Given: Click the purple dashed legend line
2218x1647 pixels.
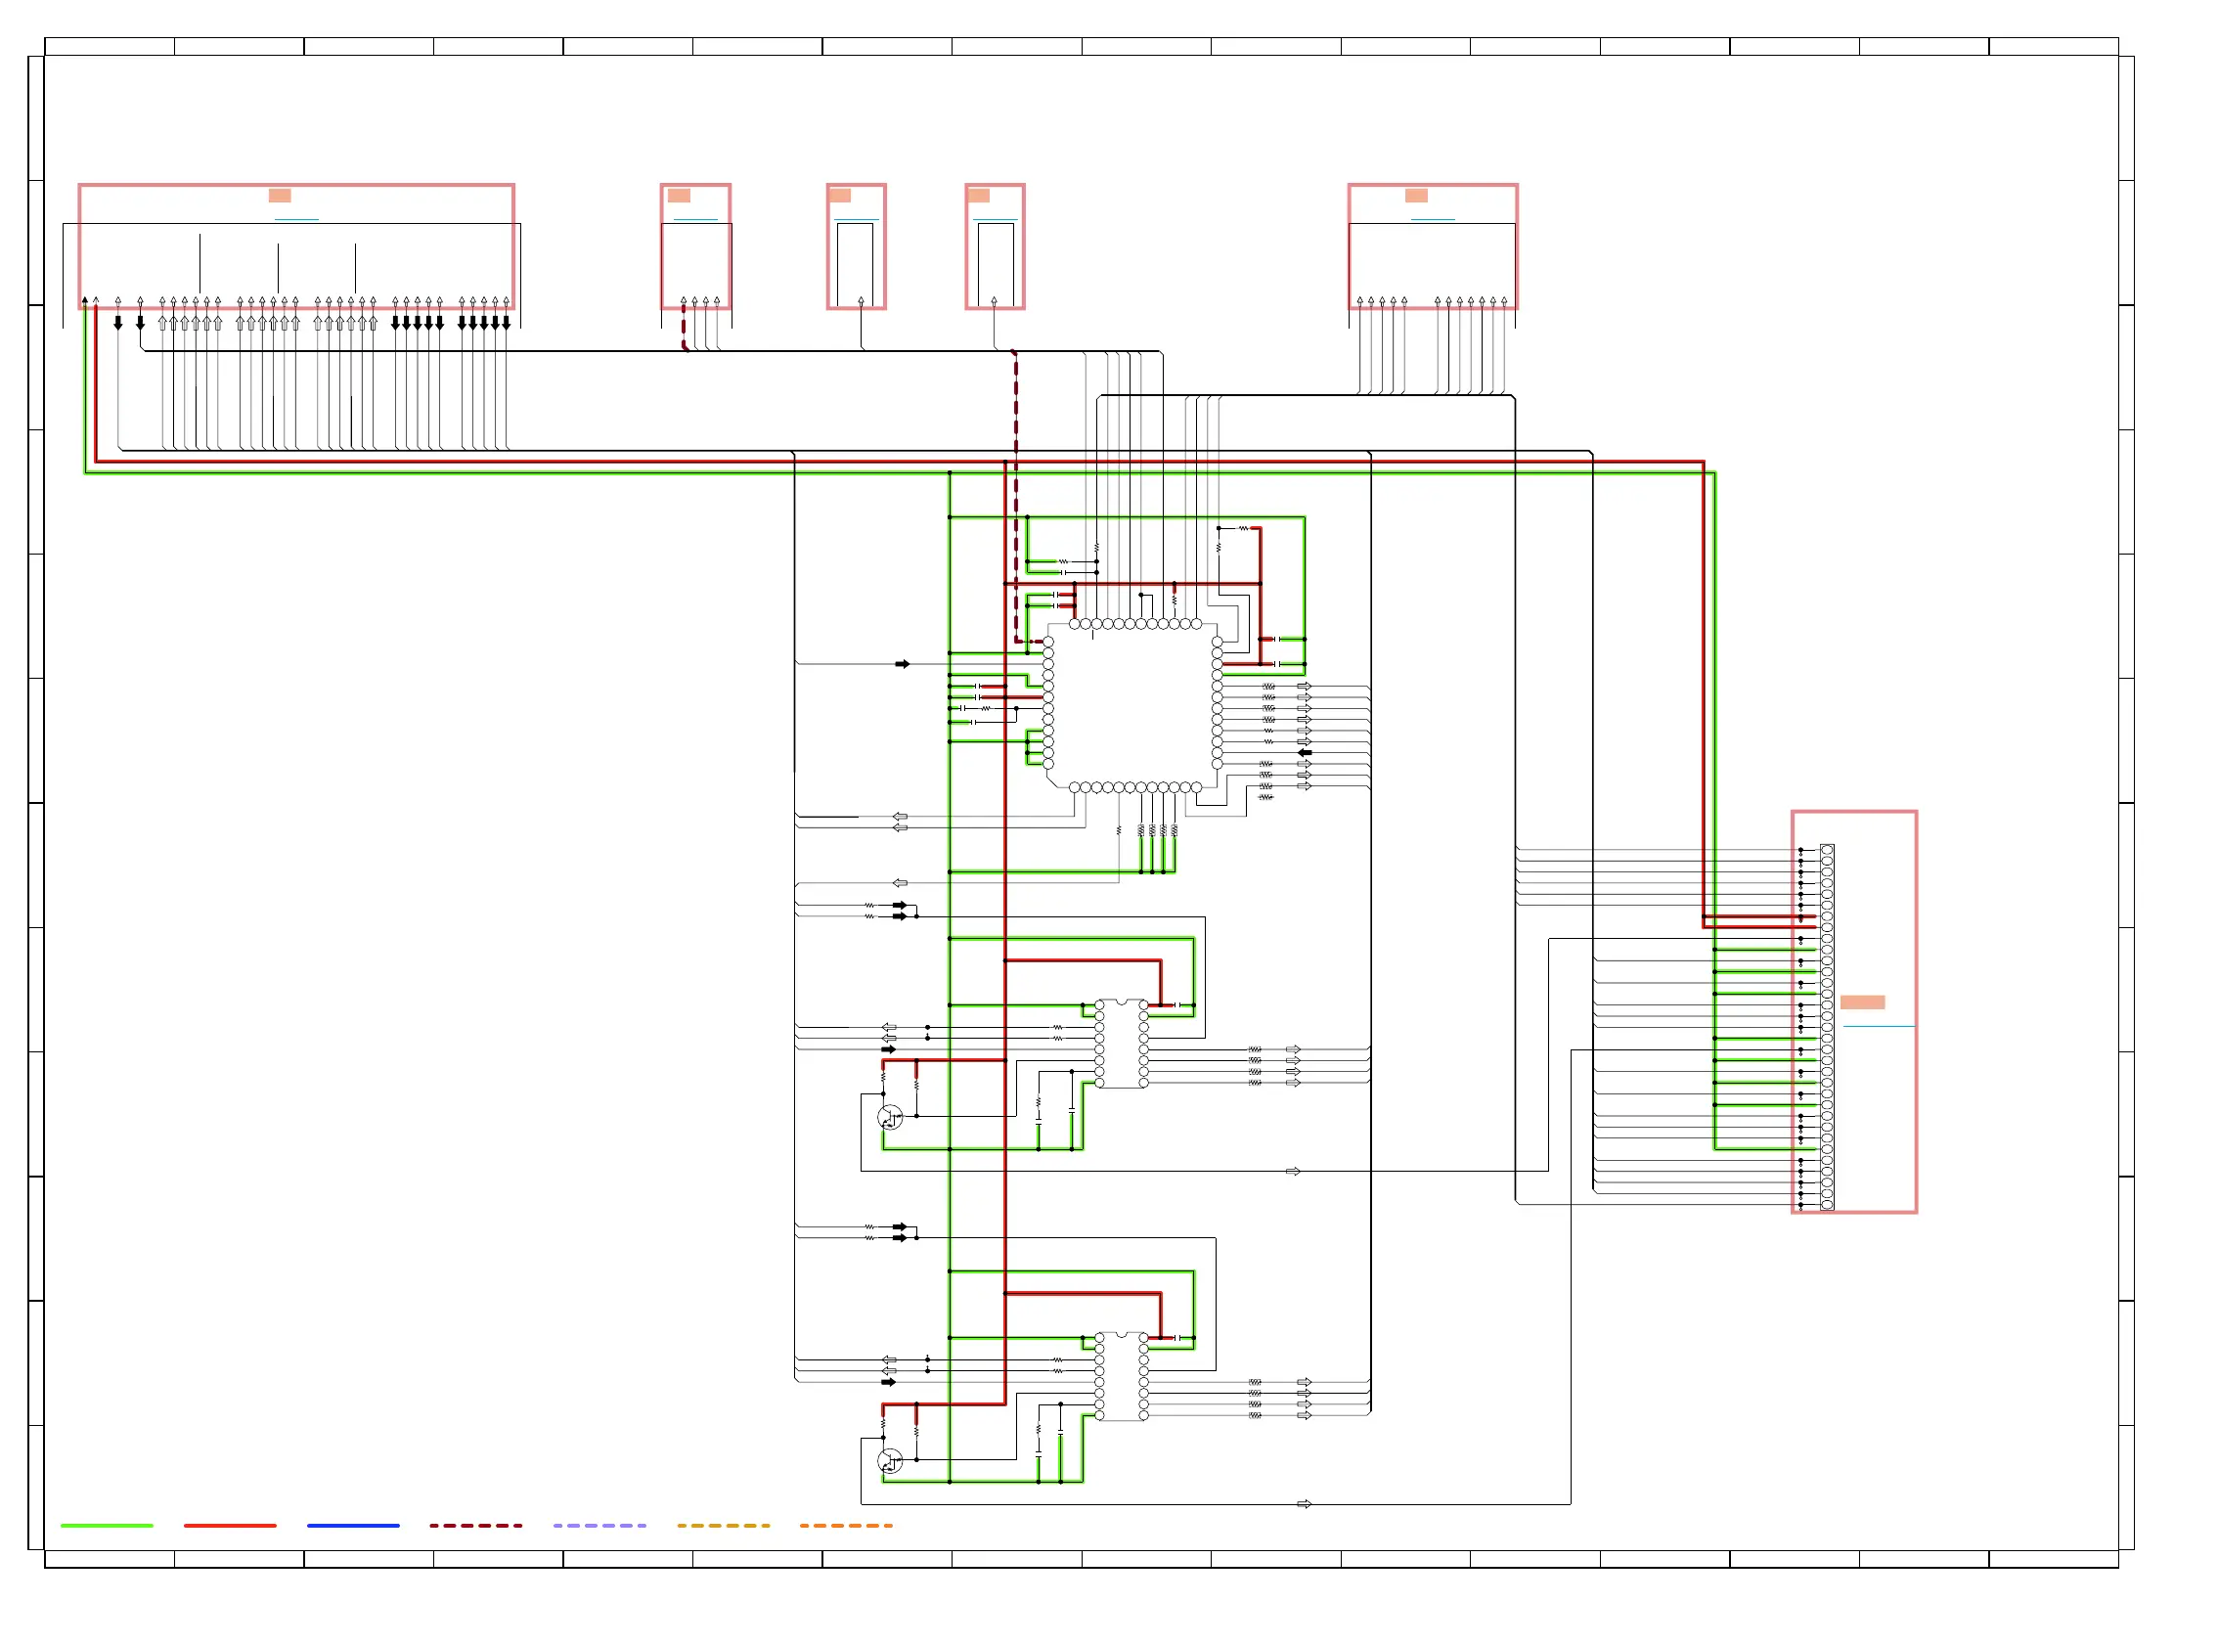Looking at the screenshot, I should (x=599, y=1526).
